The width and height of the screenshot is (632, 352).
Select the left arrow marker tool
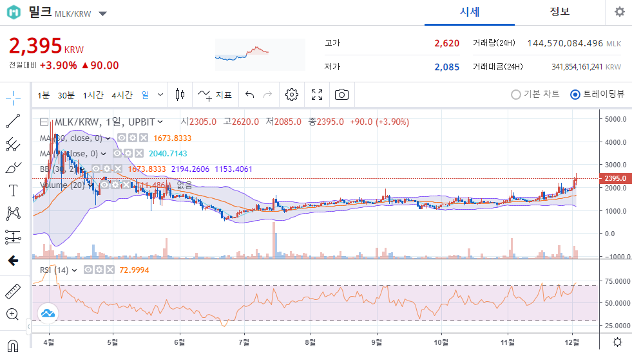pyautogui.click(x=13, y=261)
